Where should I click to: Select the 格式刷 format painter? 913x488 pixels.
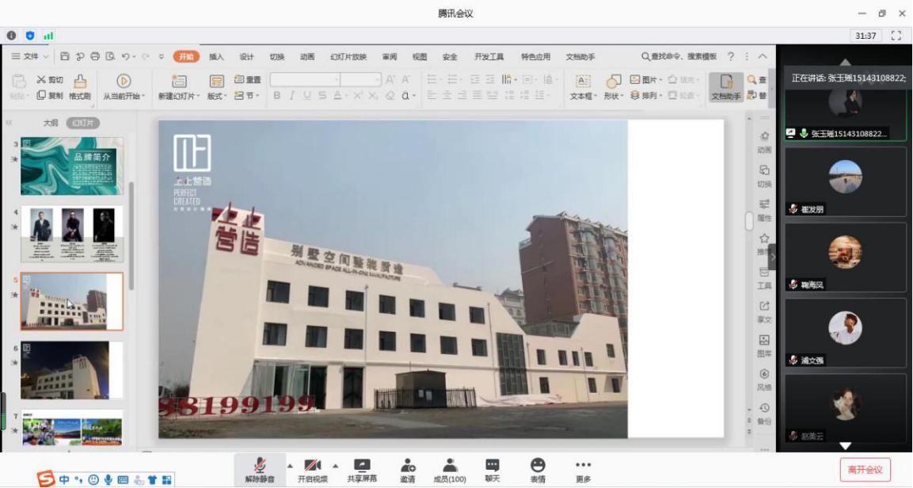point(80,87)
